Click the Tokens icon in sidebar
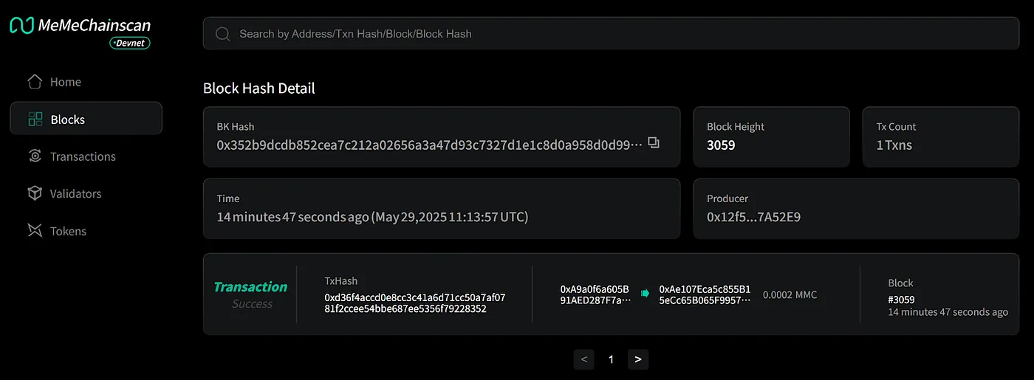The width and height of the screenshot is (1034, 380). [x=35, y=231]
